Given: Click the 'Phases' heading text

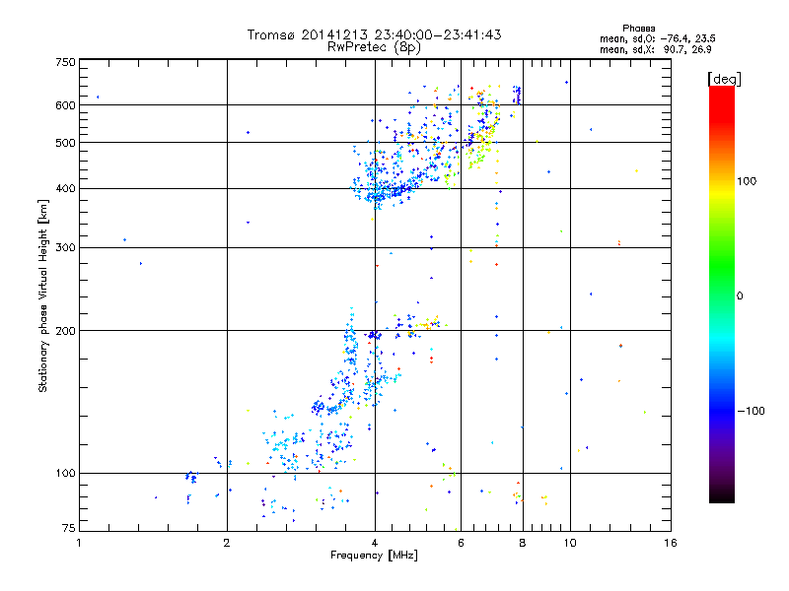Looking at the screenshot, I should 638,29.
